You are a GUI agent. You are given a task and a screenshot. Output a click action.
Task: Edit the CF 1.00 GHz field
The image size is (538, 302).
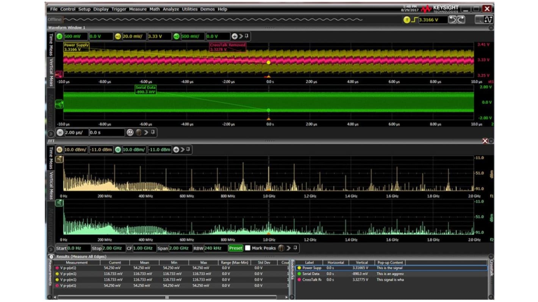144,248
